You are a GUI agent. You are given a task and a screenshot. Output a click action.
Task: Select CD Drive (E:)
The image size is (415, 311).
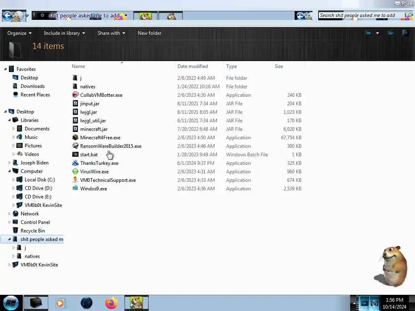point(38,196)
